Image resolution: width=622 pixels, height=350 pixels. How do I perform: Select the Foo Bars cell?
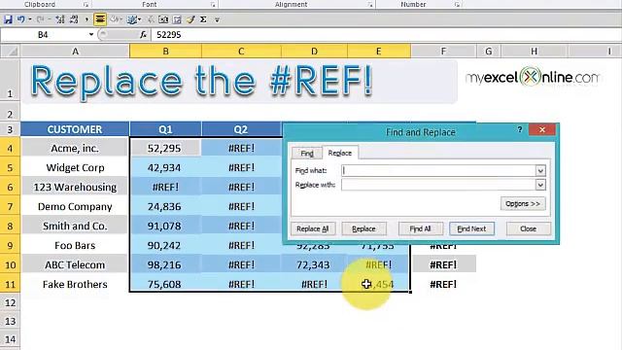pyautogui.click(x=75, y=245)
